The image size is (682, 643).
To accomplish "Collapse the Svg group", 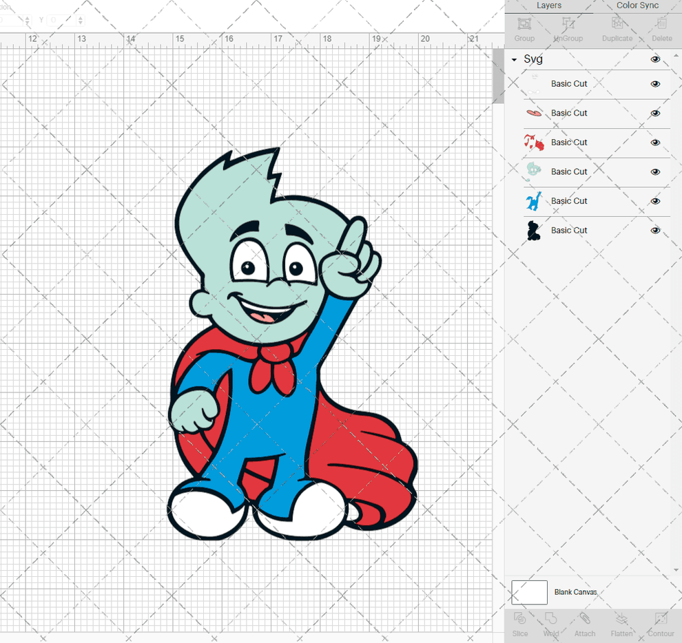I will pos(513,59).
